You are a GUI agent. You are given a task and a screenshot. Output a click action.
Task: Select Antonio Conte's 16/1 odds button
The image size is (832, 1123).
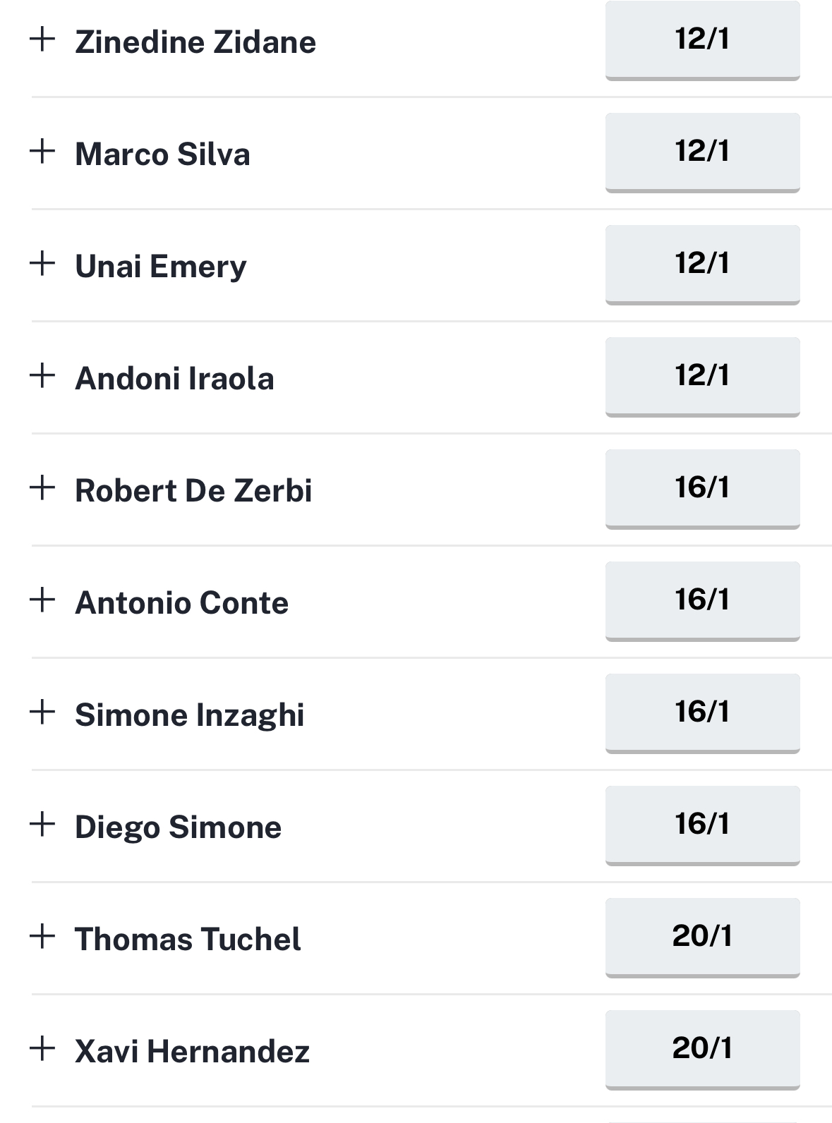pos(702,601)
